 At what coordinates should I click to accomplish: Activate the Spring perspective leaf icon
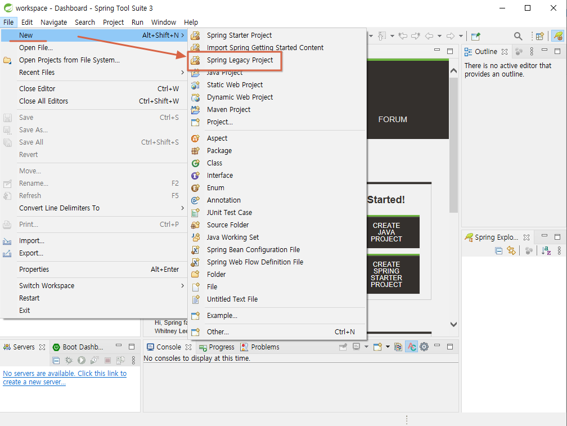point(558,36)
